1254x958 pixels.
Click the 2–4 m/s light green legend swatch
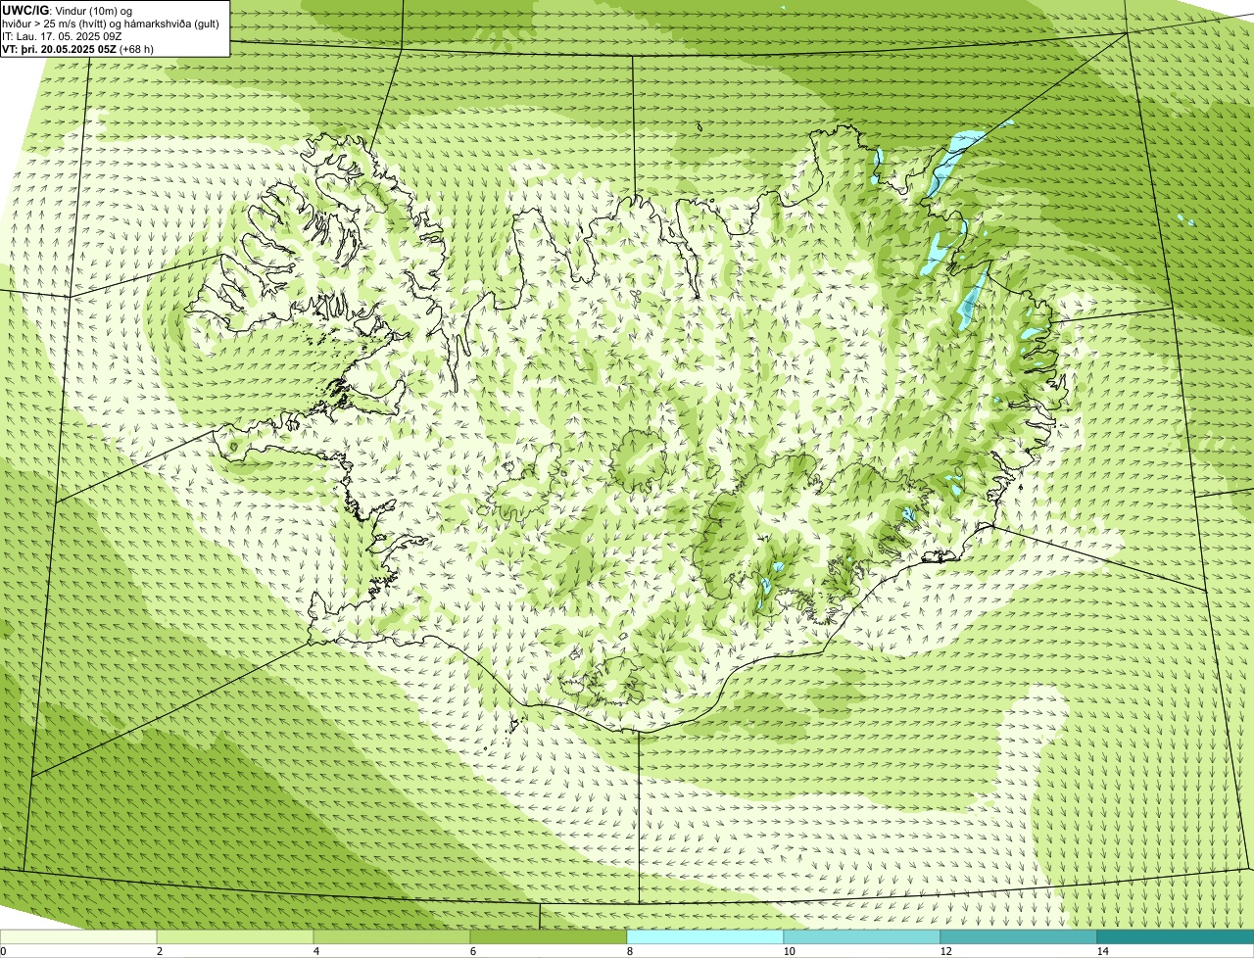coord(235,936)
